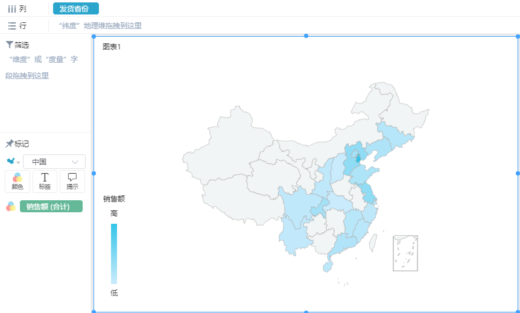Click the 列 columns icon
The height and width of the screenshot is (313, 520).
[x=12, y=9]
